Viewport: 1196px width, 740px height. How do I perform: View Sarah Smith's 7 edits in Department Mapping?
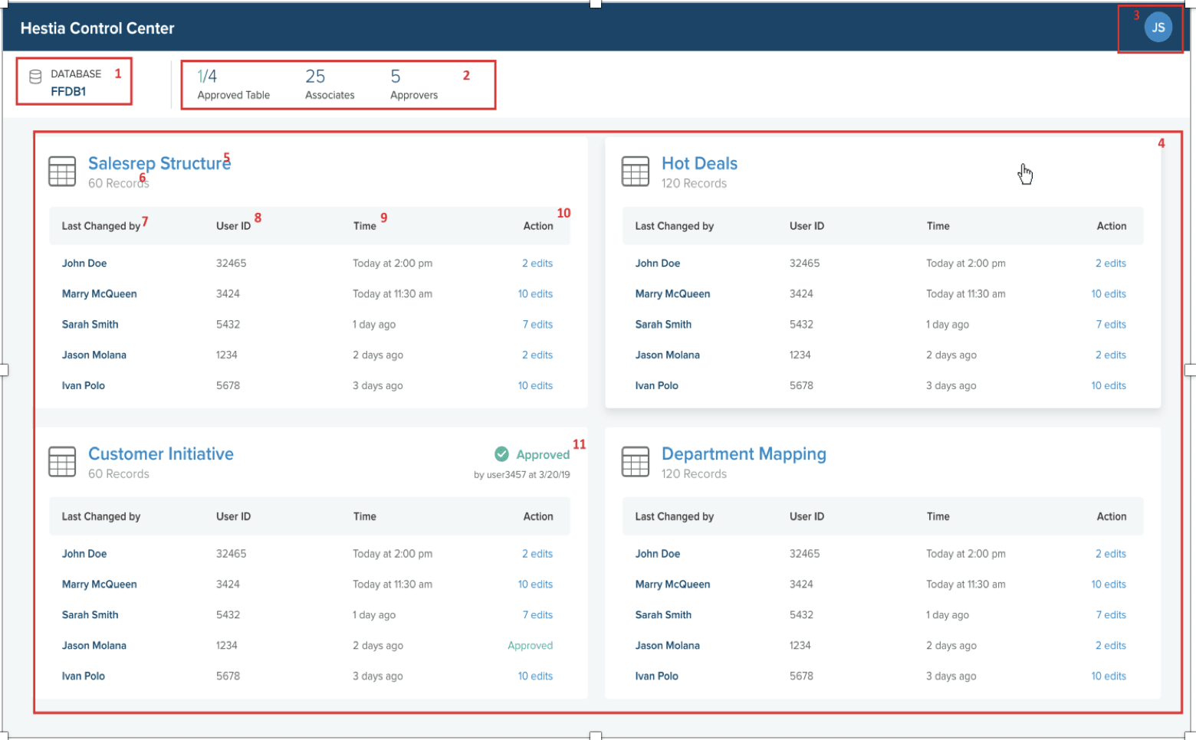click(1111, 614)
